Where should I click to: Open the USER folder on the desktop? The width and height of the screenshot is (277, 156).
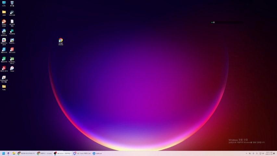click(4, 12)
